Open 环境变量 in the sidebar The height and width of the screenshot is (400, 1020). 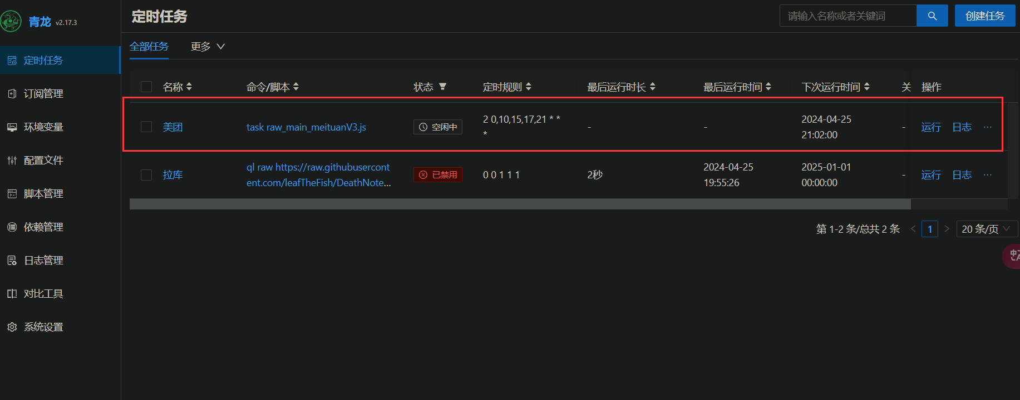pyautogui.click(x=60, y=127)
